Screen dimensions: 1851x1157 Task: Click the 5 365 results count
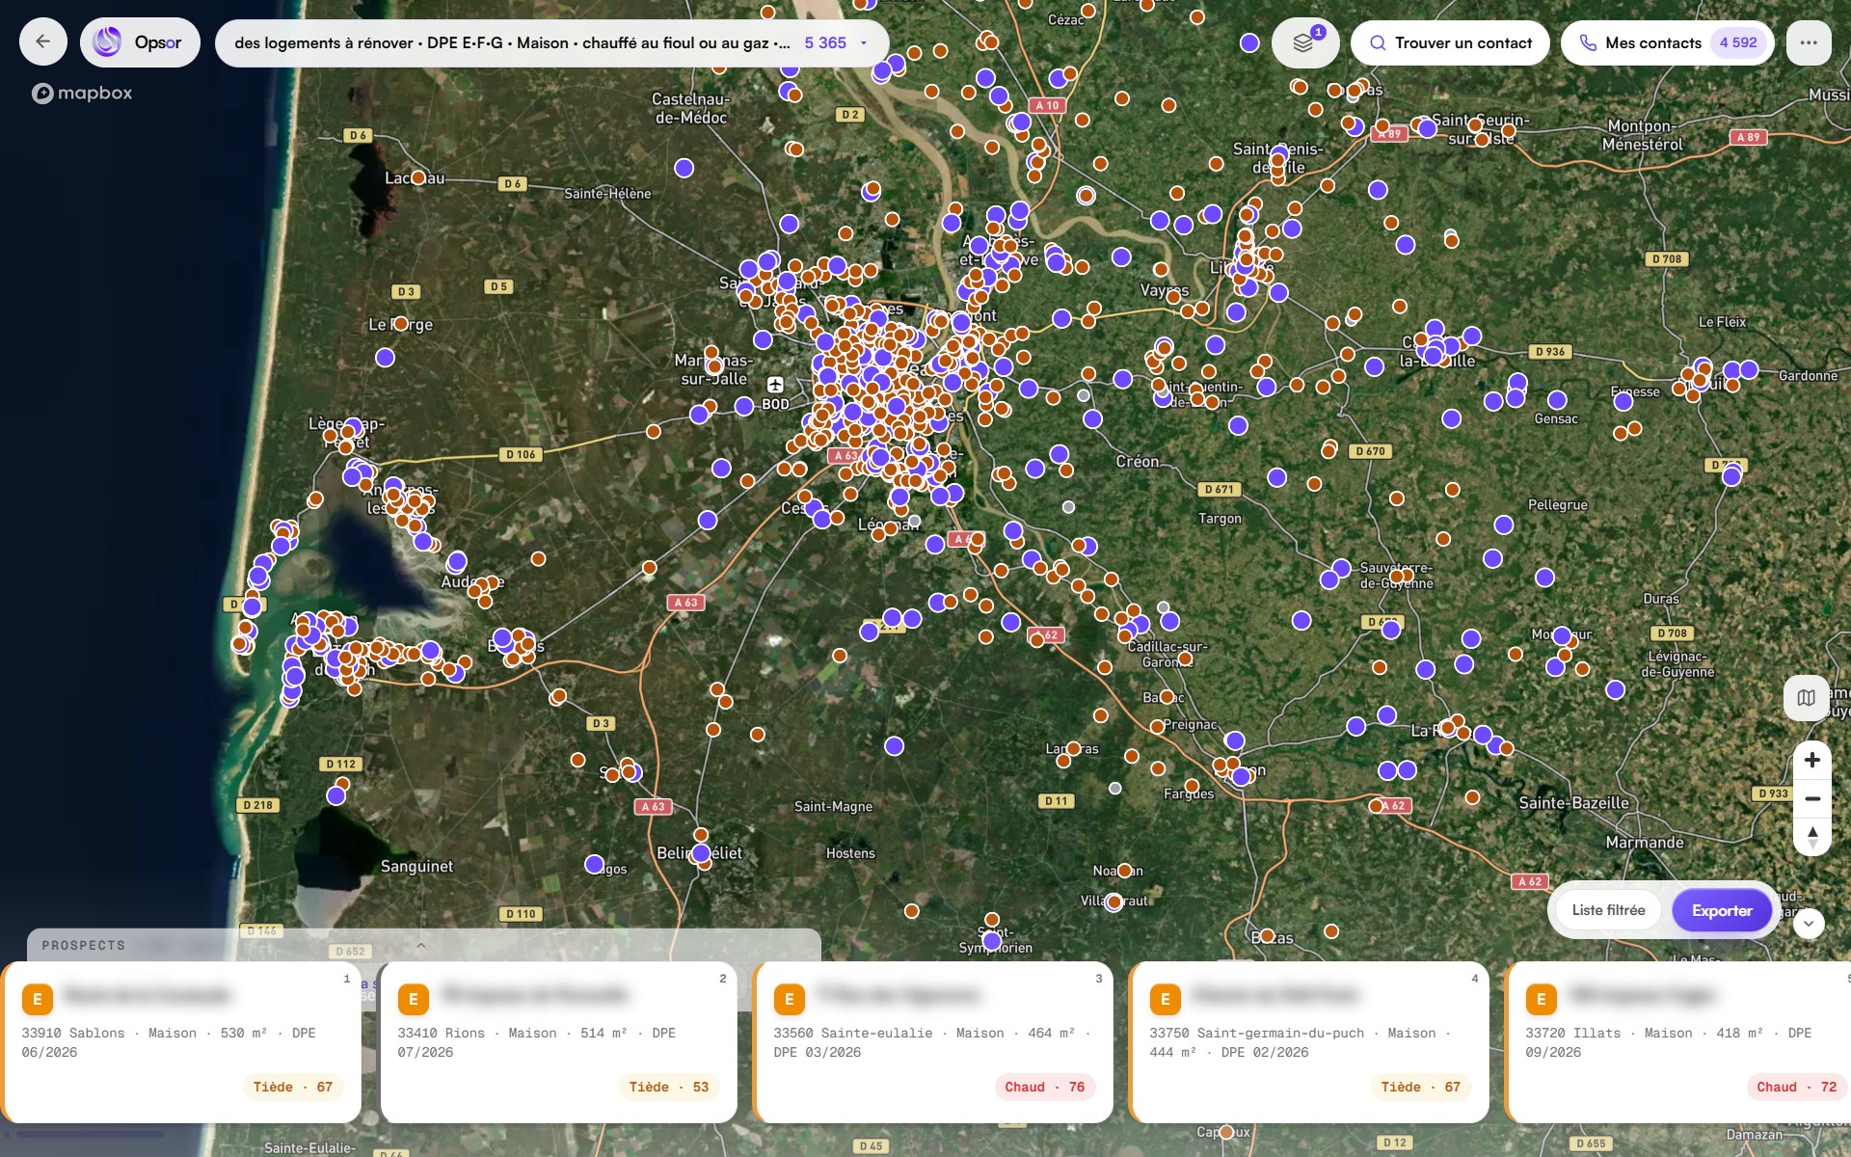coord(825,43)
